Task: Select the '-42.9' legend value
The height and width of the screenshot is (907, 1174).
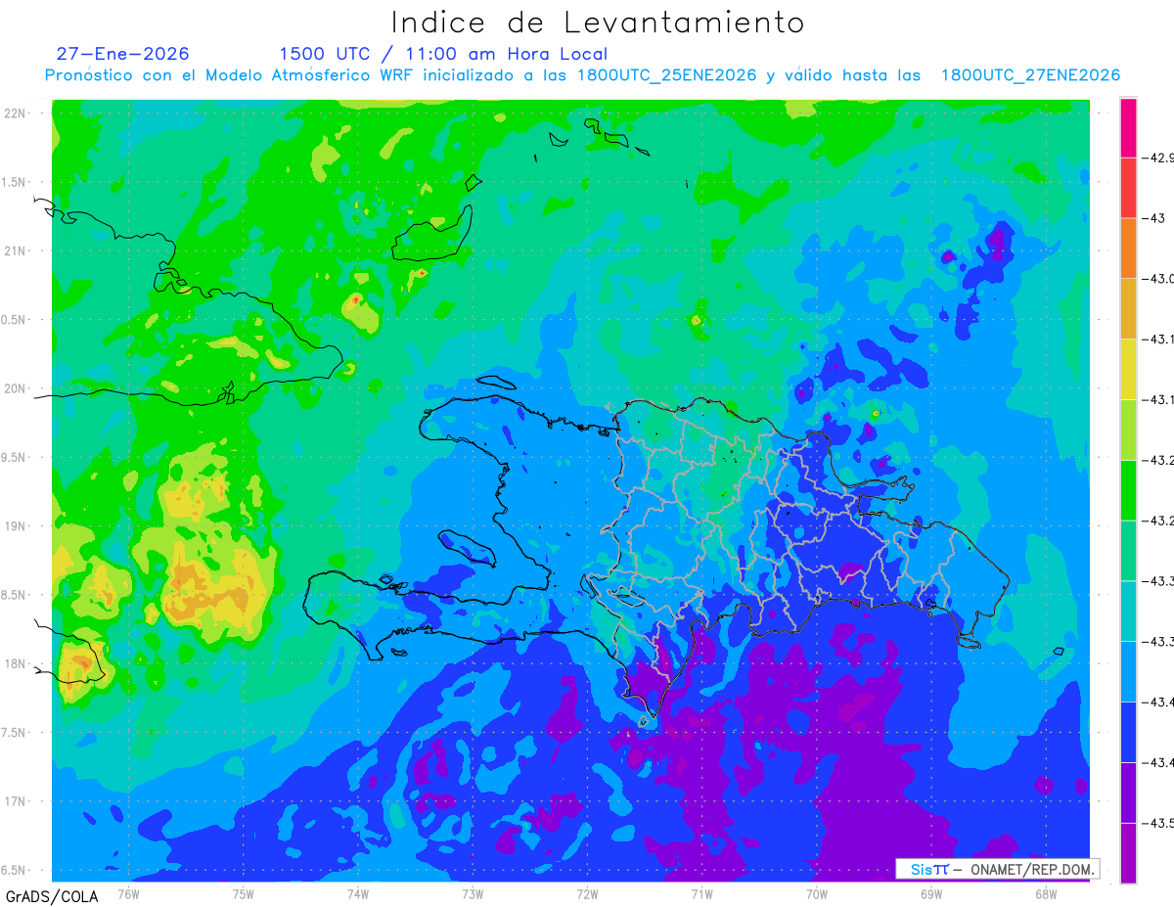Action: (x=1159, y=158)
